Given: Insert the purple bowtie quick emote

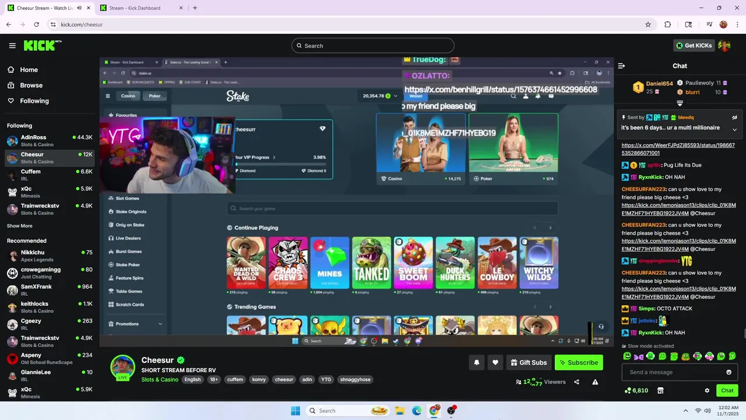Looking at the screenshot, I should coord(639,356).
